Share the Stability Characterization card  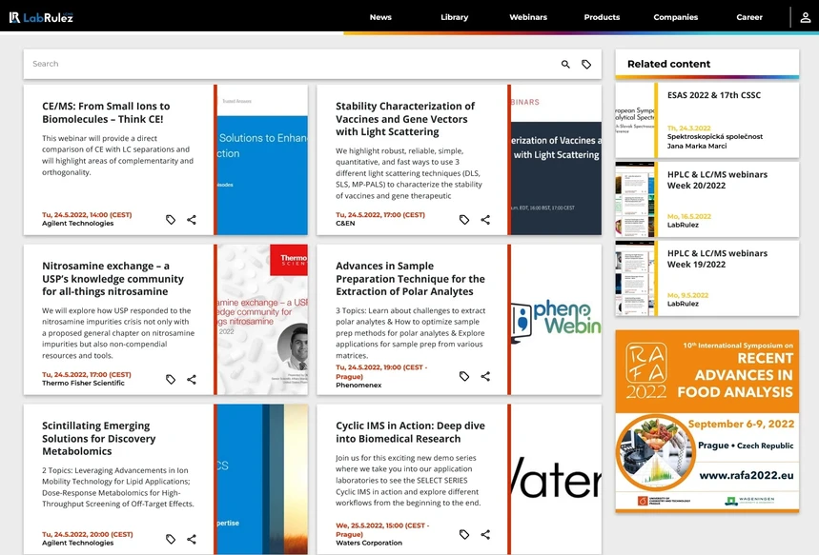point(485,220)
